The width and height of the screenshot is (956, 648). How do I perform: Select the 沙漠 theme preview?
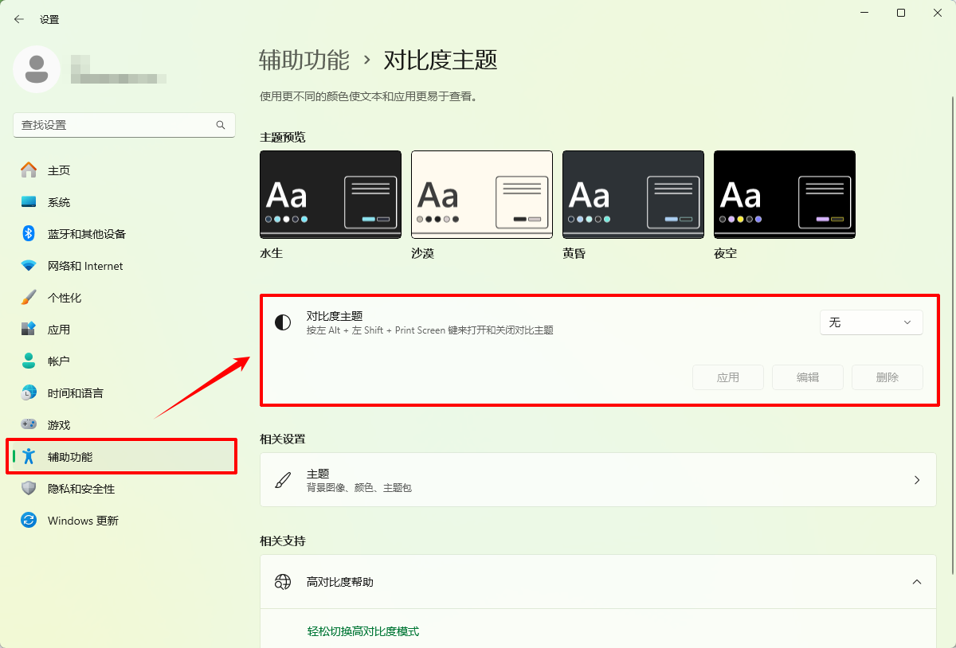click(x=482, y=194)
